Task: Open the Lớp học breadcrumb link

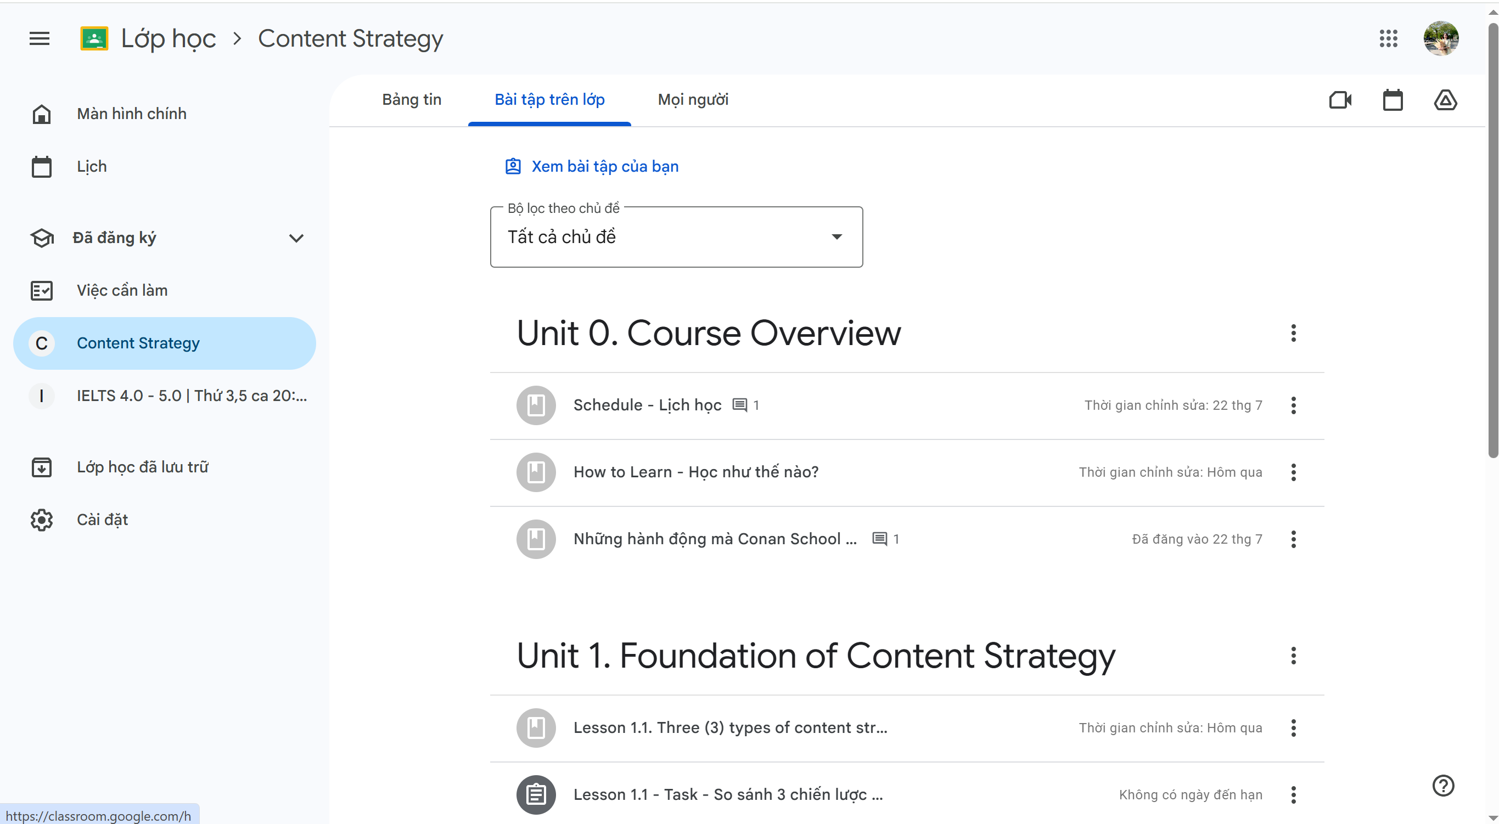Action: [168, 38]
